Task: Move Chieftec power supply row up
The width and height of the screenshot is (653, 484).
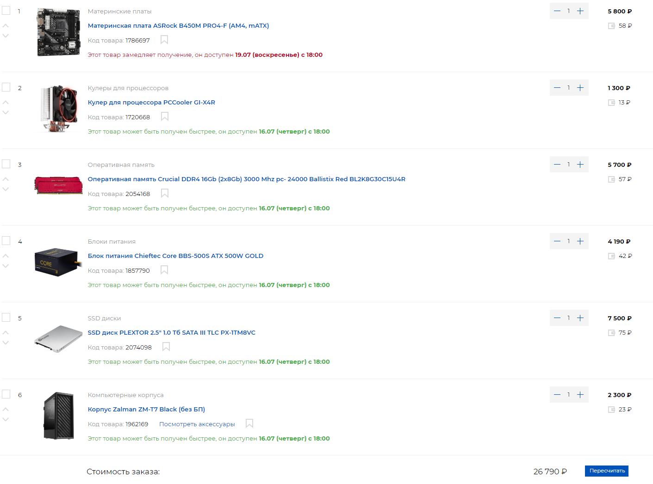Action: pyautogui.click(x=6, y=256)
